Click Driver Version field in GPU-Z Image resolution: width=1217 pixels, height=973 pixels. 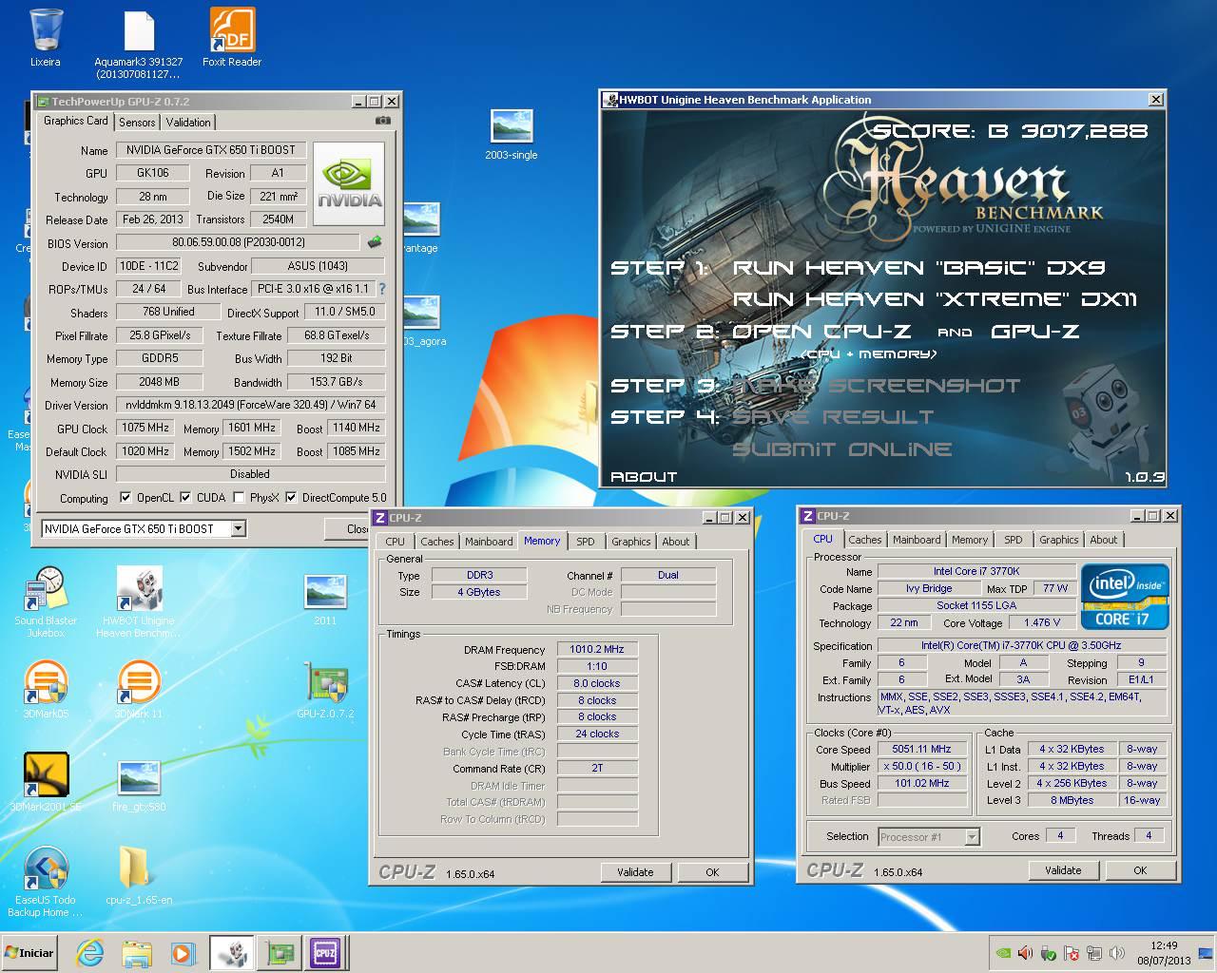[x=250, y=405]
